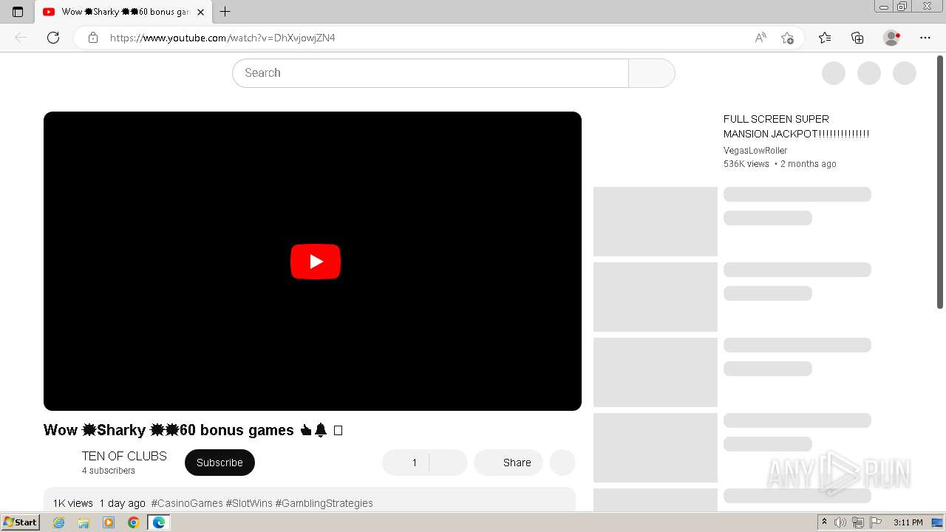This screenshot has height=532, width=946.
Task: Open the Favorites list icon
Action: 825,38
